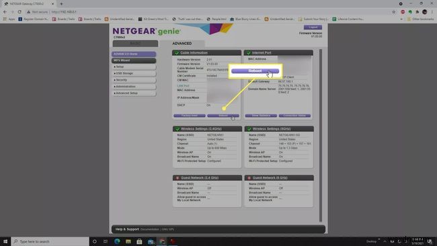
Task: Open Guest Network (5 GHz) link
Action: coord(270,177)
